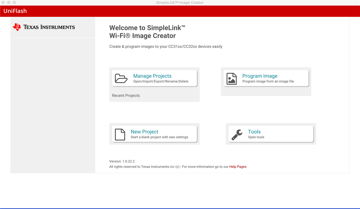The width and height of the screenshot is (360, 209).
Task: Click the picture icon for Program Image
Action: 232,79
